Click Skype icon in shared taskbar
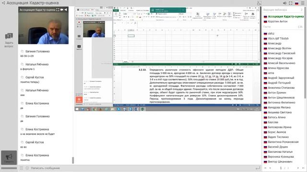This screenshot has height=172, width=307. point(118,109)
